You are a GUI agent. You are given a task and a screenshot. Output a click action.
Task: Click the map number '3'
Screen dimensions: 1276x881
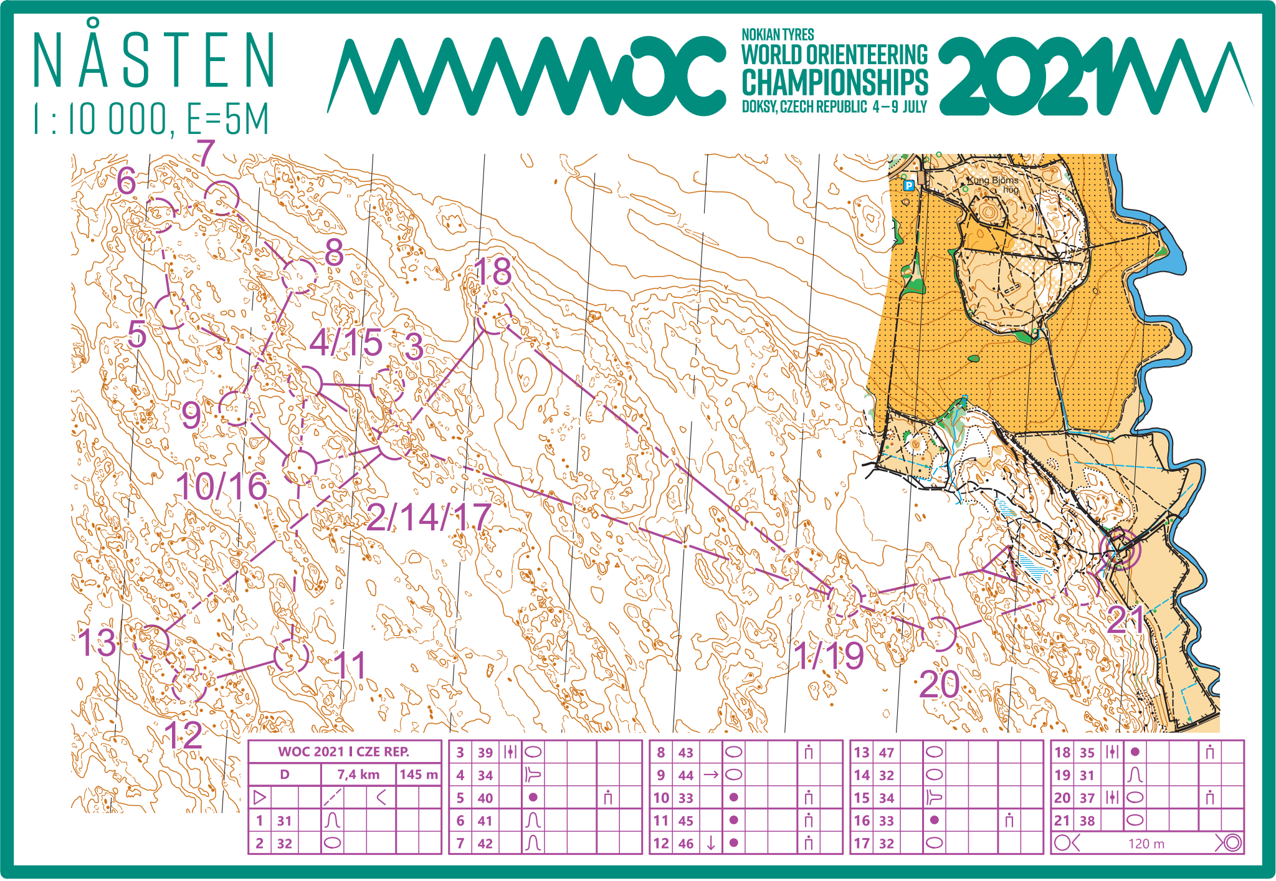click(414, 346)
